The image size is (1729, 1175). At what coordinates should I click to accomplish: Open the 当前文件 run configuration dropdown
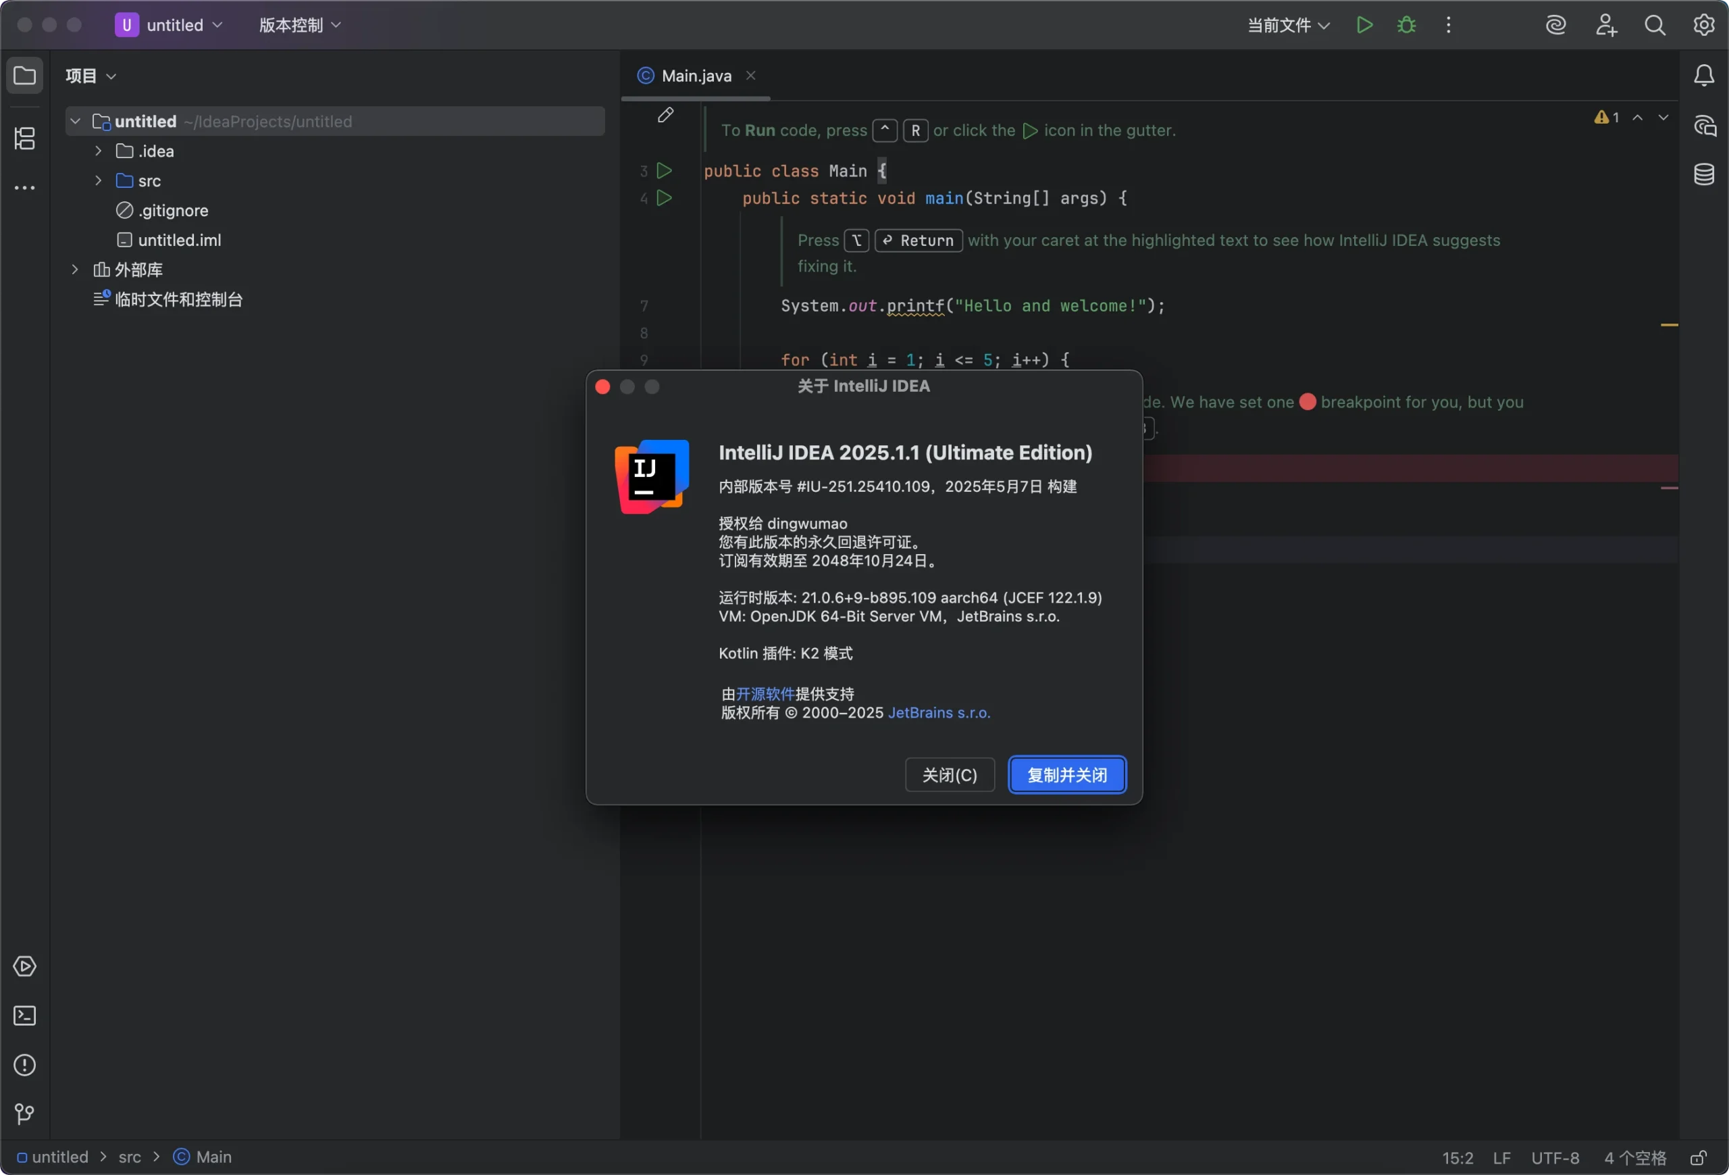tap(1288, 25)
